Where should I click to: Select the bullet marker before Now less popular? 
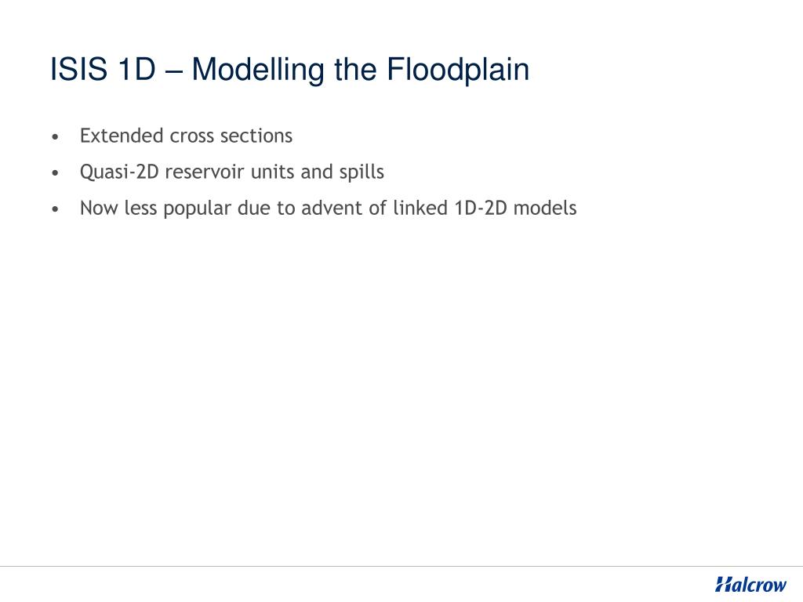pyautogui.click(x=56, y=209)
